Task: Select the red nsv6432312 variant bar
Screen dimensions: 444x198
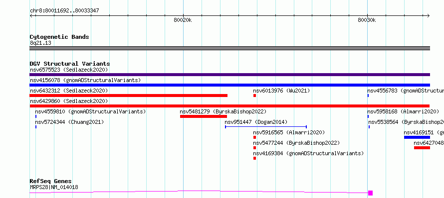Action: pyautogui.click(x=129, y=96)
